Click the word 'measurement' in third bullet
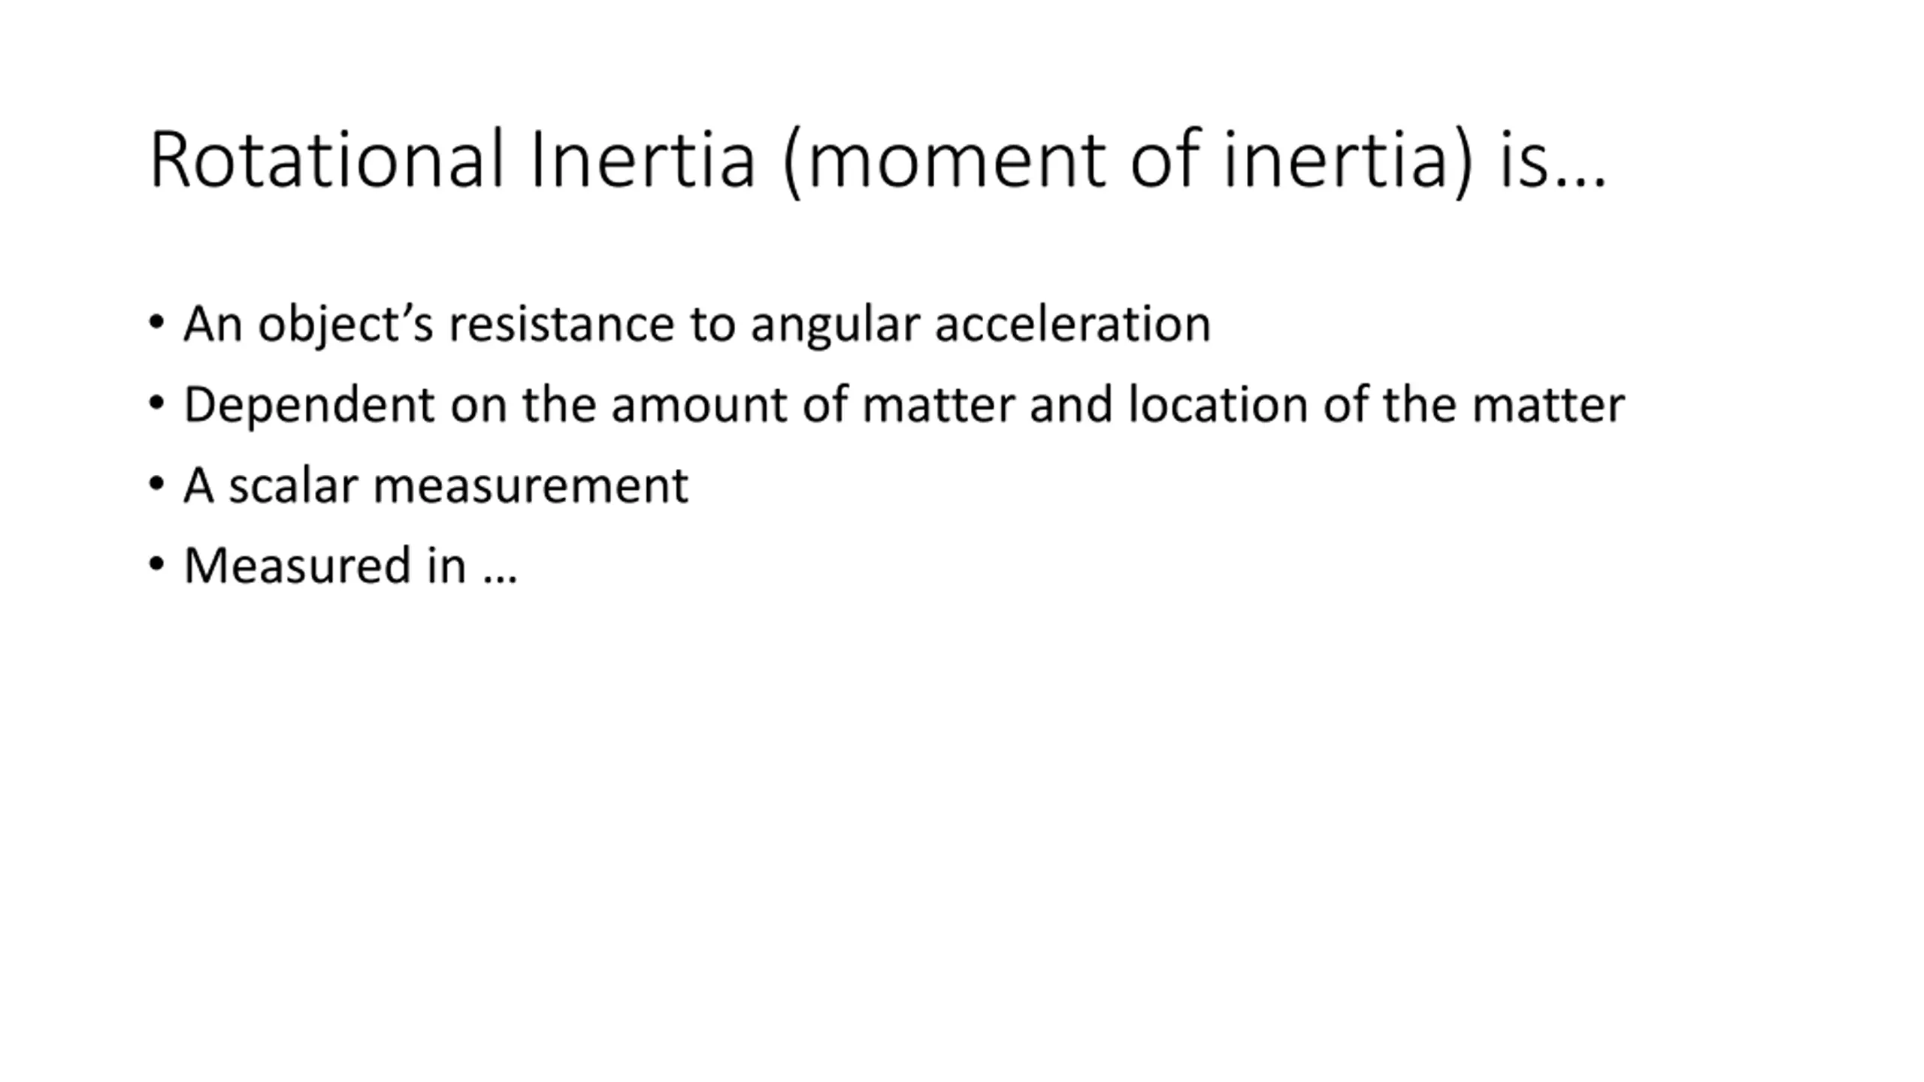 [531, 485]
